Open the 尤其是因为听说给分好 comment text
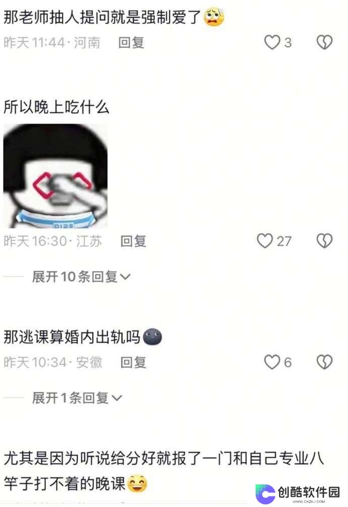 163,471
